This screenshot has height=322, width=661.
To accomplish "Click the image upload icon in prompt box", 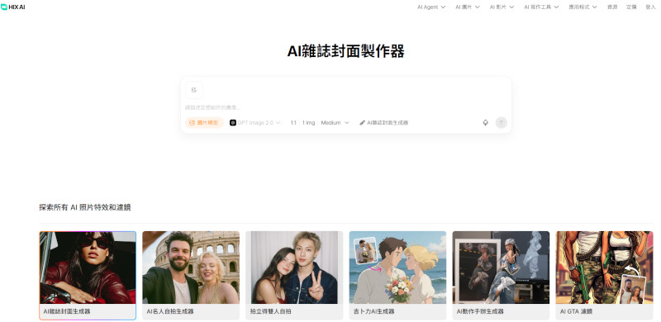I will click(194, 90).
